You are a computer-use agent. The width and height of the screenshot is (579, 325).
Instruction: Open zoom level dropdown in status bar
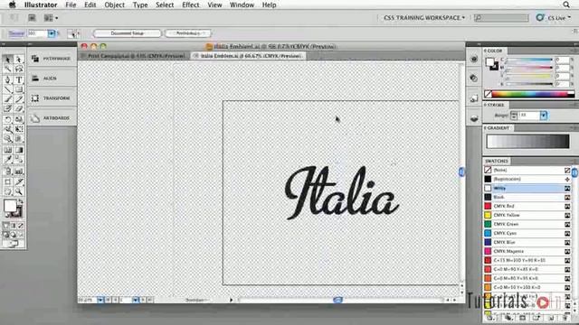[x=100, y=300]
